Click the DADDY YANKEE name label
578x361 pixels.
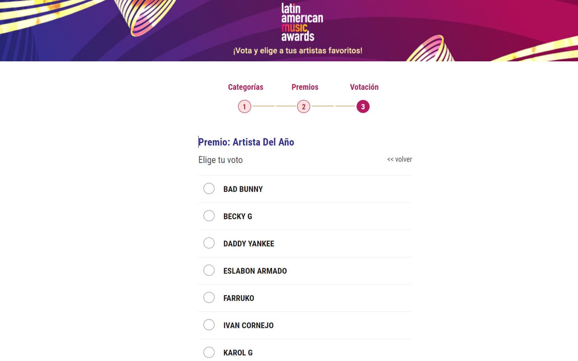(249, 244)
